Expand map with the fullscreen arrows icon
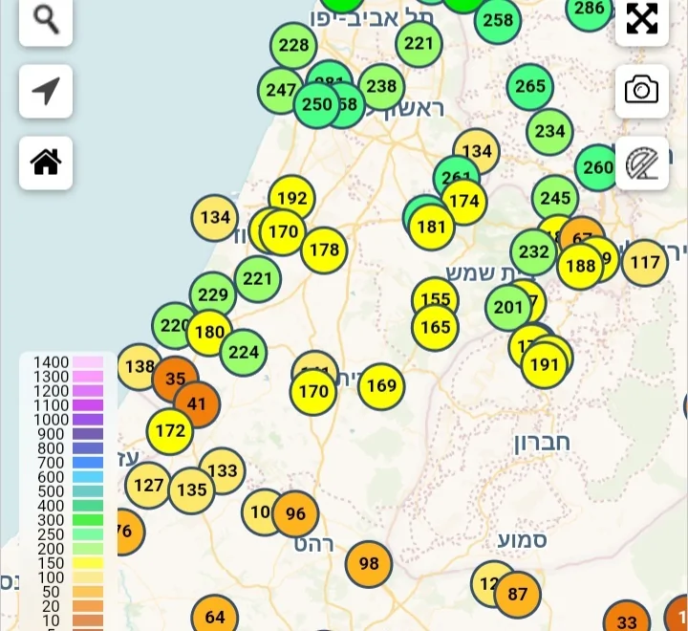This screenshot has width=688, height=631. click(641, 19)
